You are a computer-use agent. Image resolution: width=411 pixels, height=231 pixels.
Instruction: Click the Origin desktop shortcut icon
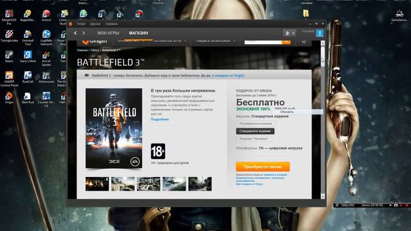point(9,98)
